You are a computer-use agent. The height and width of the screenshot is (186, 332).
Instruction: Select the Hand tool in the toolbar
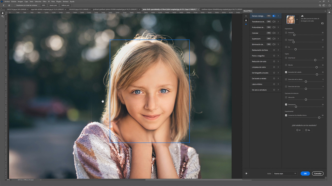(3, 13)
